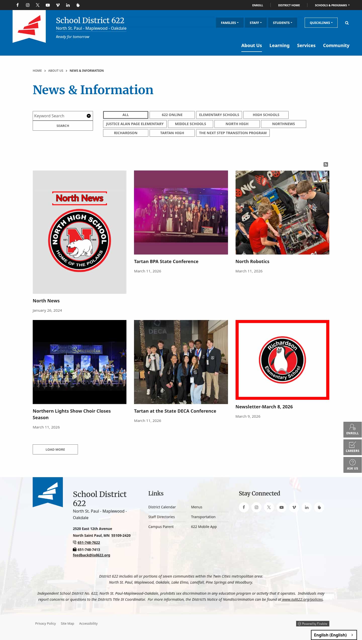Open Facebook under Stay Connected in the footer
Screen dimensions: 362x640
tap(244, 507)
